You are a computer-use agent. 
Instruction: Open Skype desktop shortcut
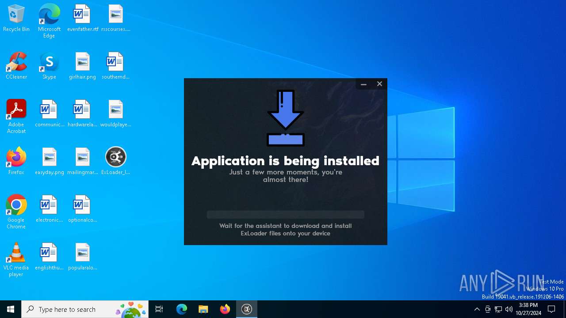tap(49, 66)
